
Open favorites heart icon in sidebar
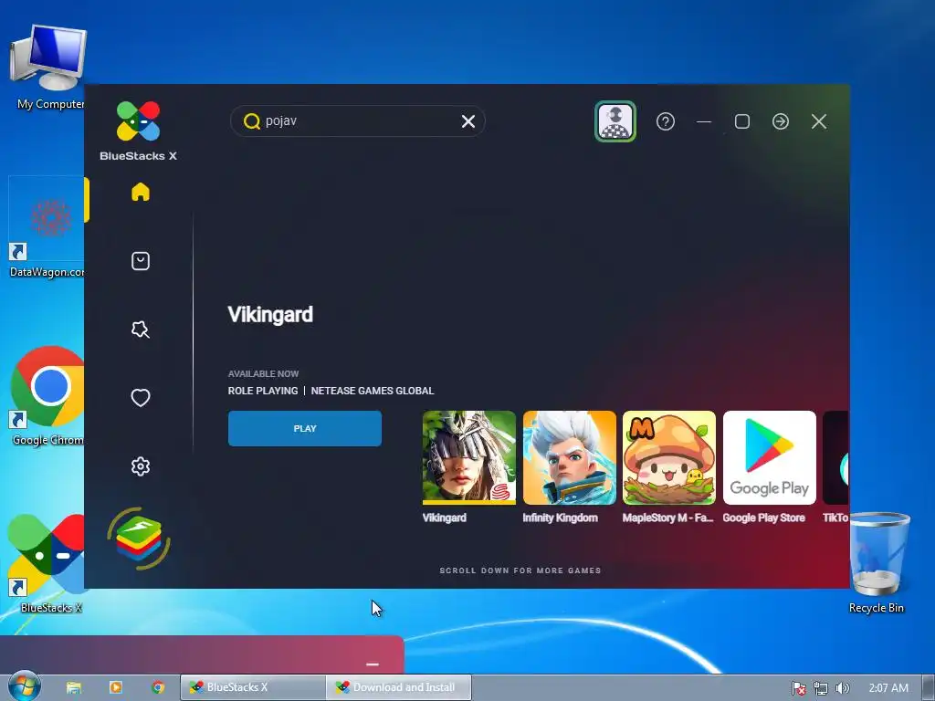(140, 398)
